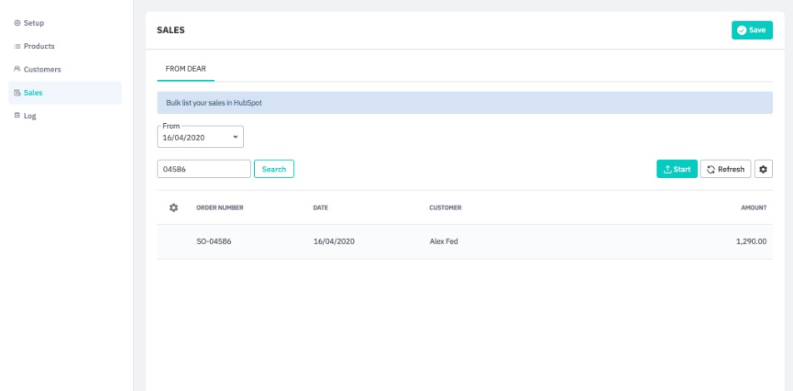The height and width of the screenshot is (391, 793).
Task: Open the Log sidebar icon
Action: [17, 116]
